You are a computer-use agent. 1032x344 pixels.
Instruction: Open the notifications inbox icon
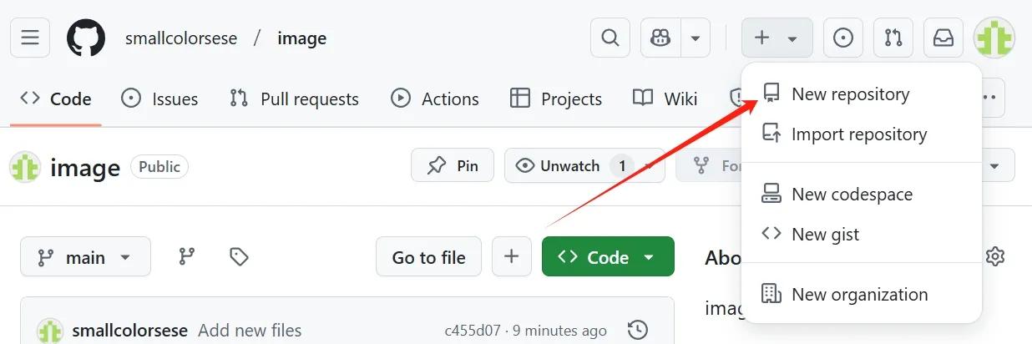[943, 38]
